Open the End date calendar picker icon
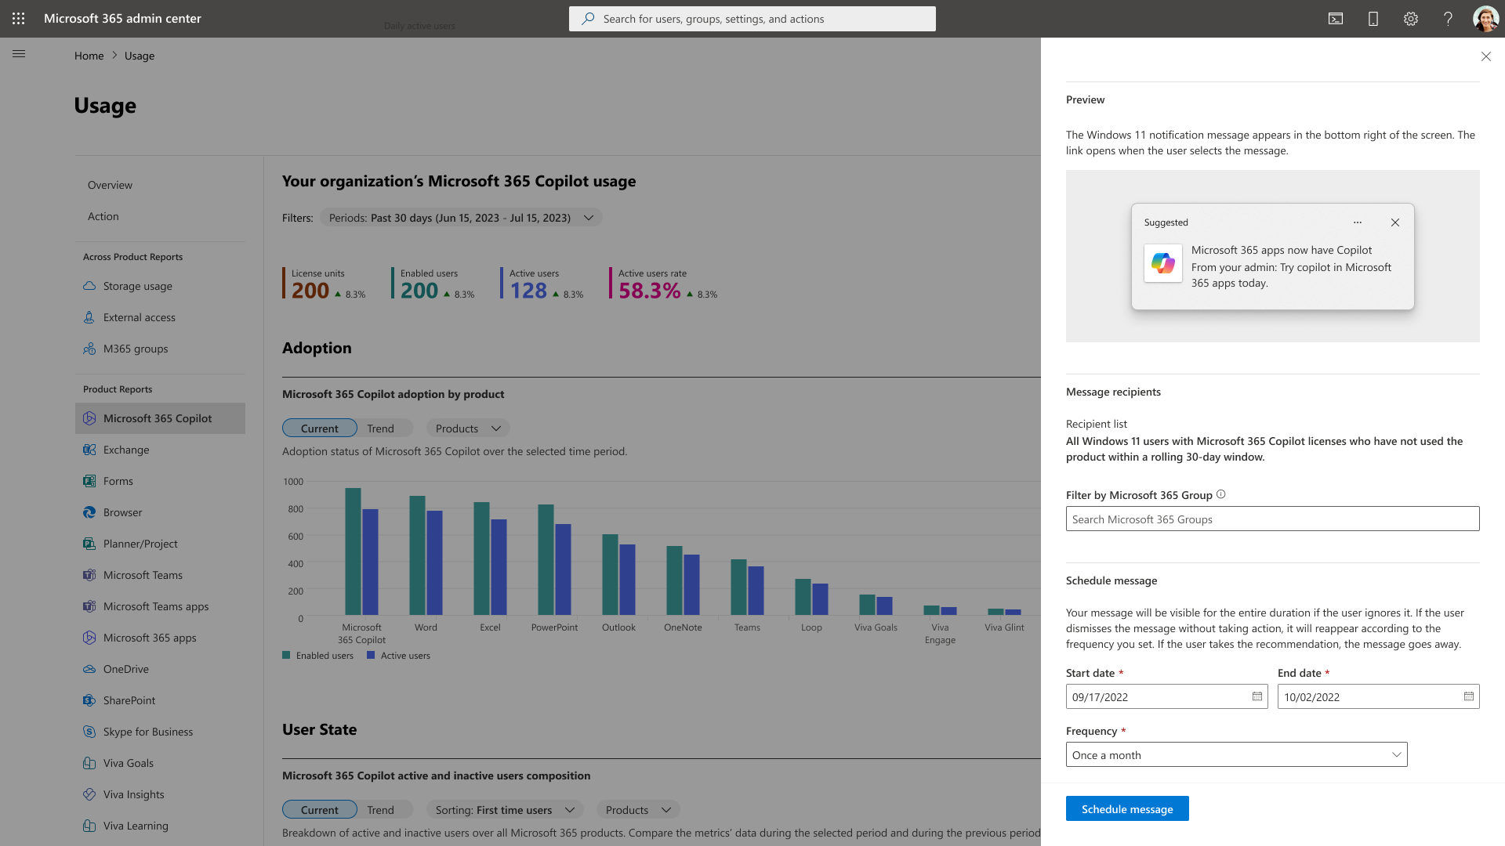This screenshot has width=1505, height=846. pyautogui.click(x=1469, y=696)
